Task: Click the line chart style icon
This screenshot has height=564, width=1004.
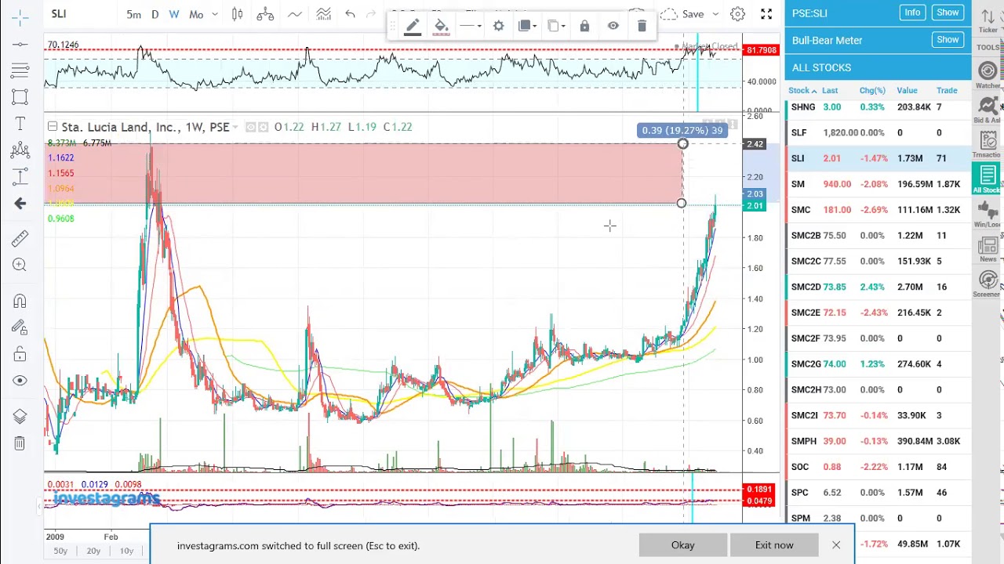Action: coord(295,14)
